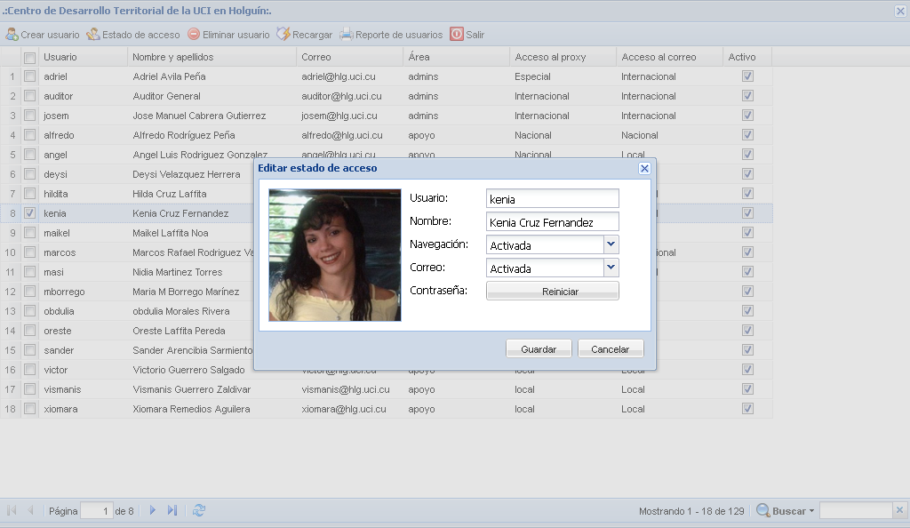Expand the Correo dropdown in dialog
The width and height of the screenshot is (910, 528).
[x=611, y=268]
